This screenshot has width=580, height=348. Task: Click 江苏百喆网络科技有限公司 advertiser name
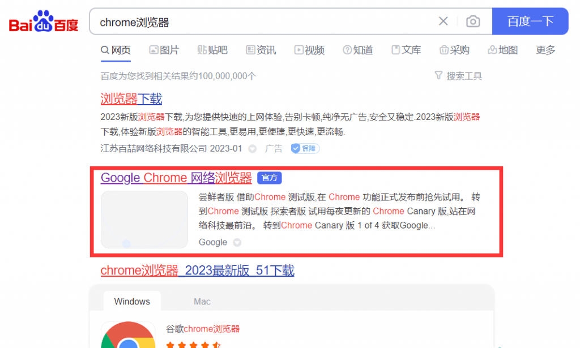click(x=153, y=149)
